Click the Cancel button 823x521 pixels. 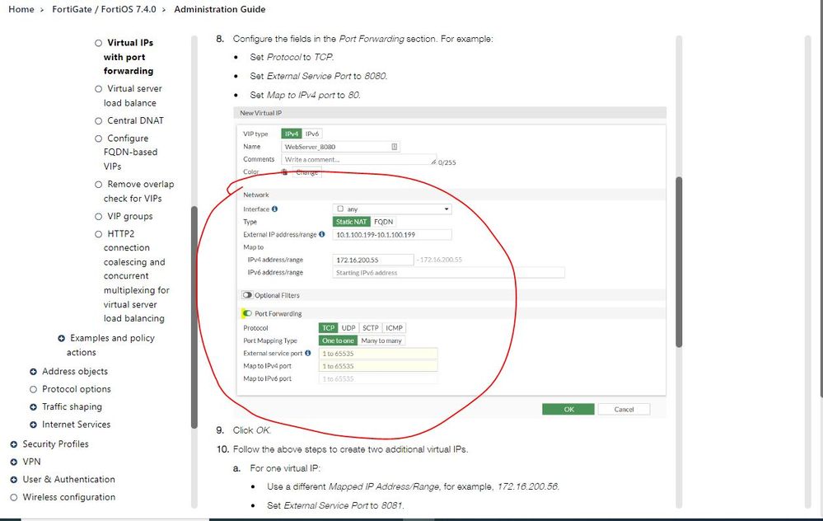point(624,409)
